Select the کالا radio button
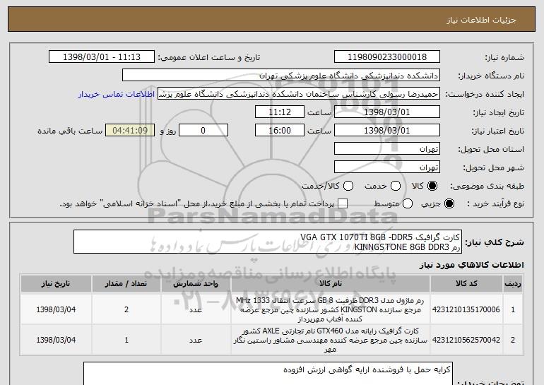The width and height of the screenshot is (544, 385). pos(432,186)
